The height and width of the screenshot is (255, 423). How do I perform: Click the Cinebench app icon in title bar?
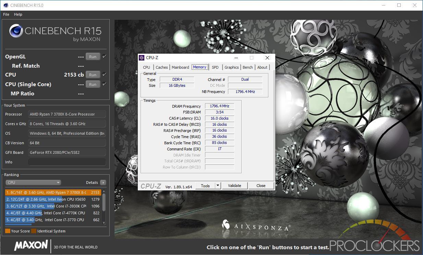click(x=5, y=5)
